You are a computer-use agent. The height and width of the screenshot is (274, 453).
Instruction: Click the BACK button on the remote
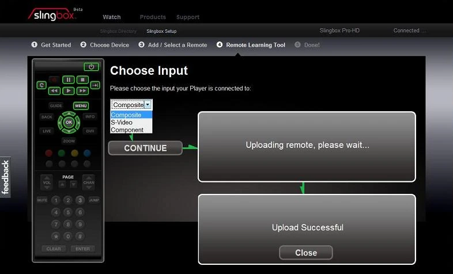[x=47, y=117]
